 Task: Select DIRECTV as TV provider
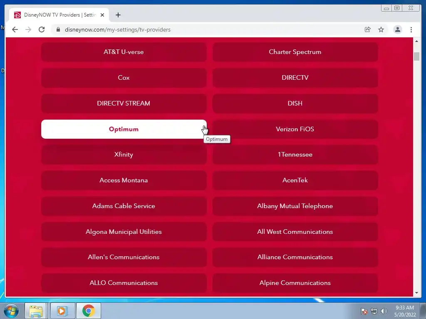pos(295,78)
